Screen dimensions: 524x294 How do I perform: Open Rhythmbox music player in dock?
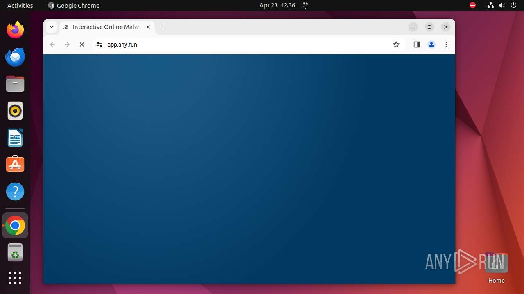click(15, 111)
